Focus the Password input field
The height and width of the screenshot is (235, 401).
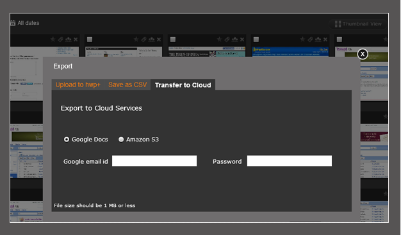(x=290, y=161)
